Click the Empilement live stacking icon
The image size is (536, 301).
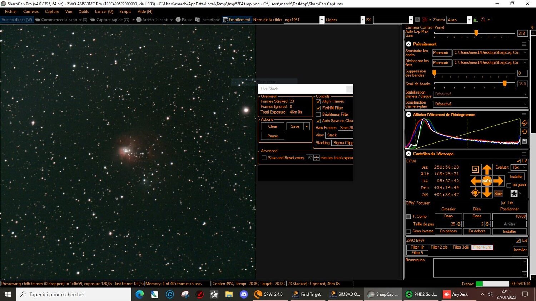225,20
